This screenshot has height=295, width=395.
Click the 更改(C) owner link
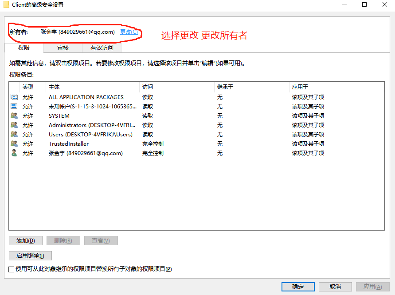tap(129, 32)
